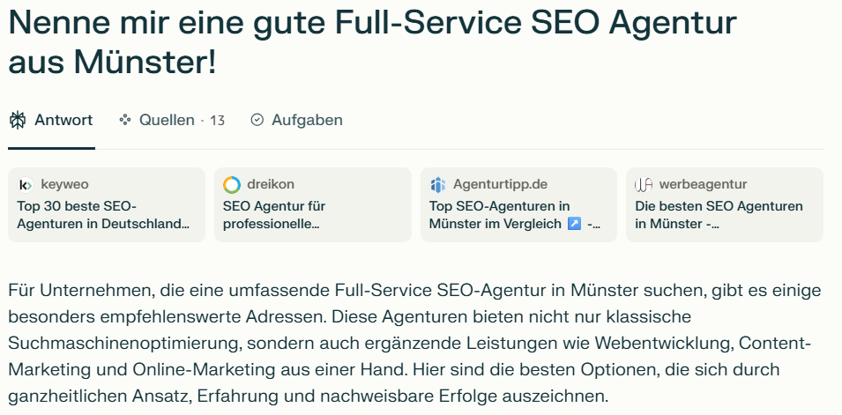Viewport: 842px width, 415px height.
Task: Click the werbeagentur favicon
Action: tap(644, 185)
